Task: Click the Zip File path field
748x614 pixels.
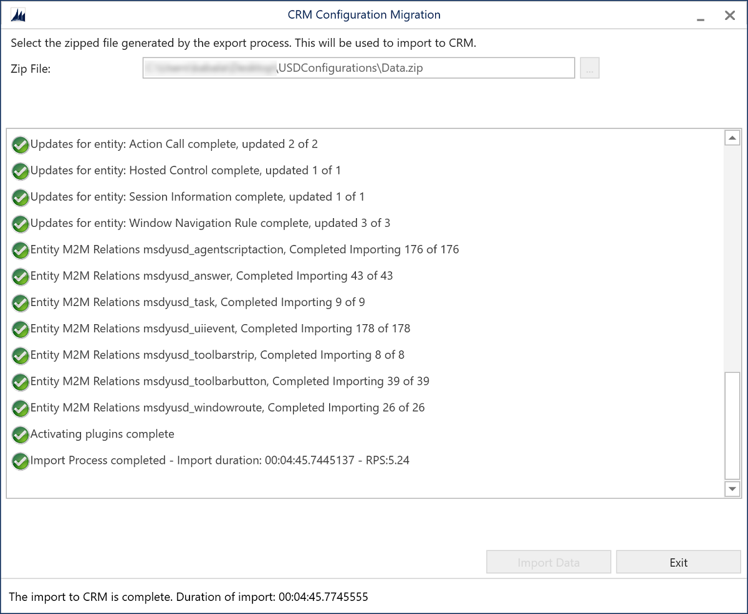Action: point(358,69)
